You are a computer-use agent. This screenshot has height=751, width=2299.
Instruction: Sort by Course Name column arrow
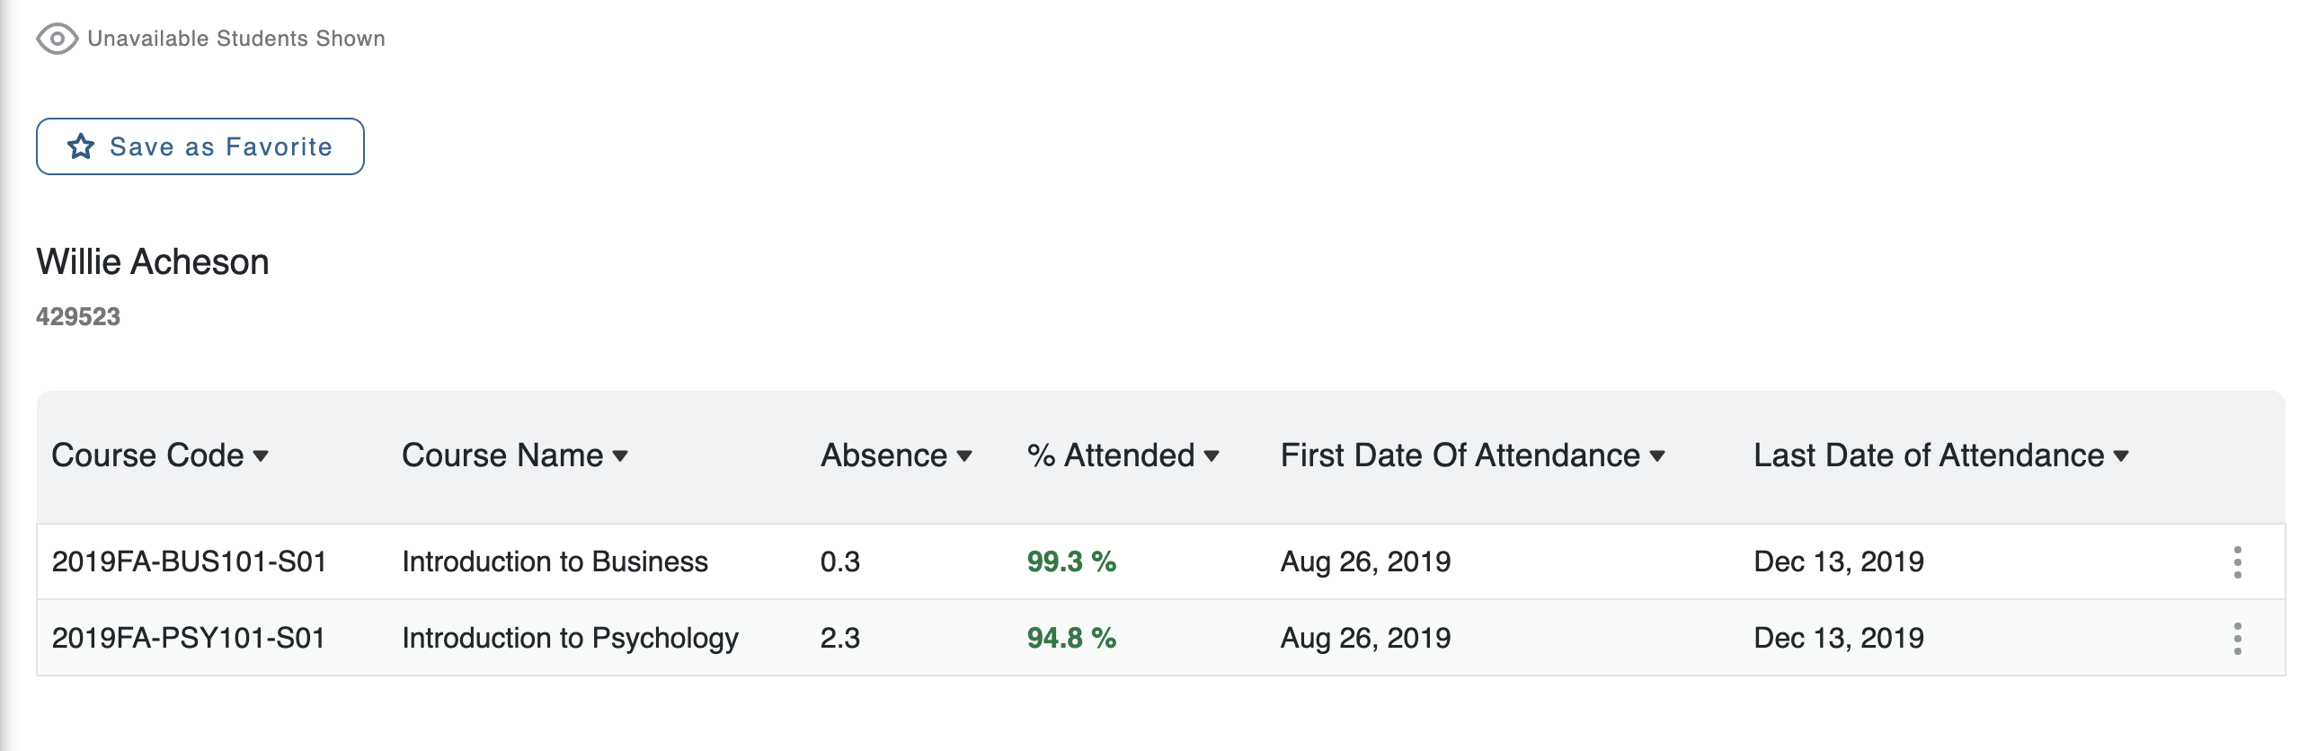pyautogui.click(x=620, y=456)
